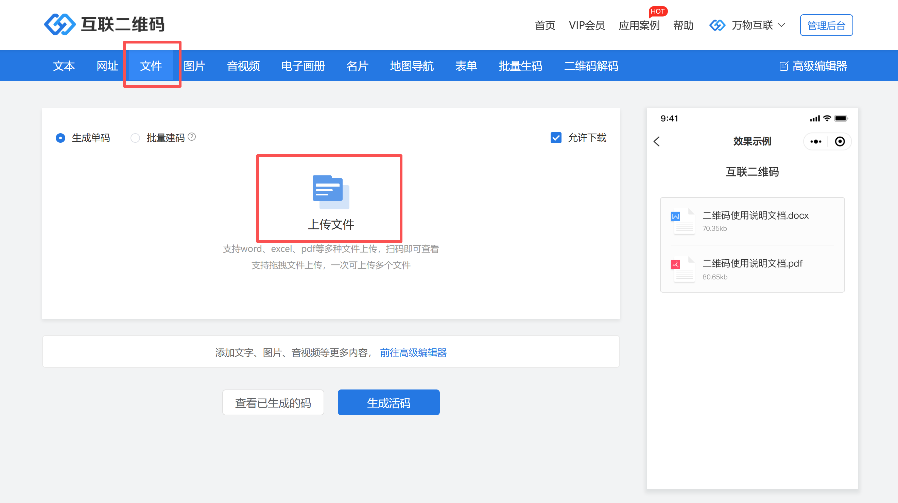Click the upload file folder icon
Screen dimensions: 898x503
(x=330, y=192)
